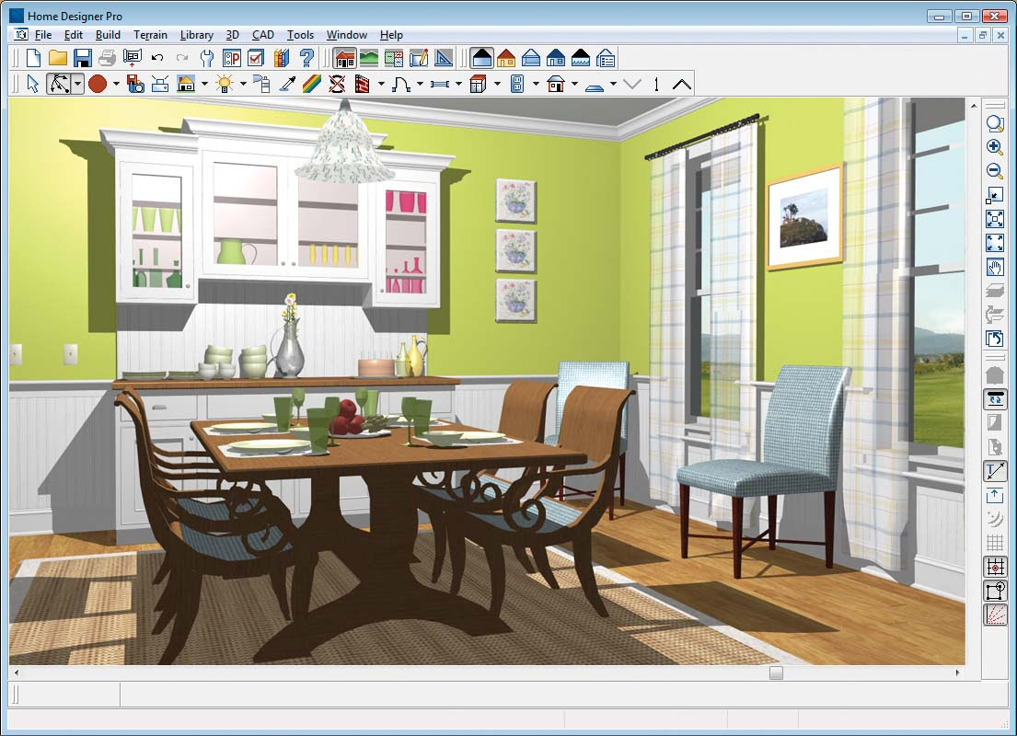Select the red brick Wall tools icon
This screenshot has height=736, width=1017.
coord(362,85)
